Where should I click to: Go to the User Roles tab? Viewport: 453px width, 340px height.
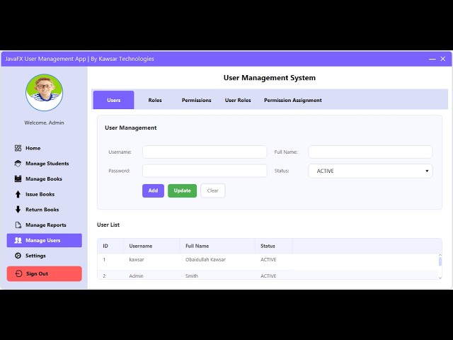point(238,100)
